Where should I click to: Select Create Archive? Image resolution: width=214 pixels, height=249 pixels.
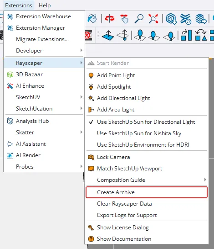click(x=147, y=192)
